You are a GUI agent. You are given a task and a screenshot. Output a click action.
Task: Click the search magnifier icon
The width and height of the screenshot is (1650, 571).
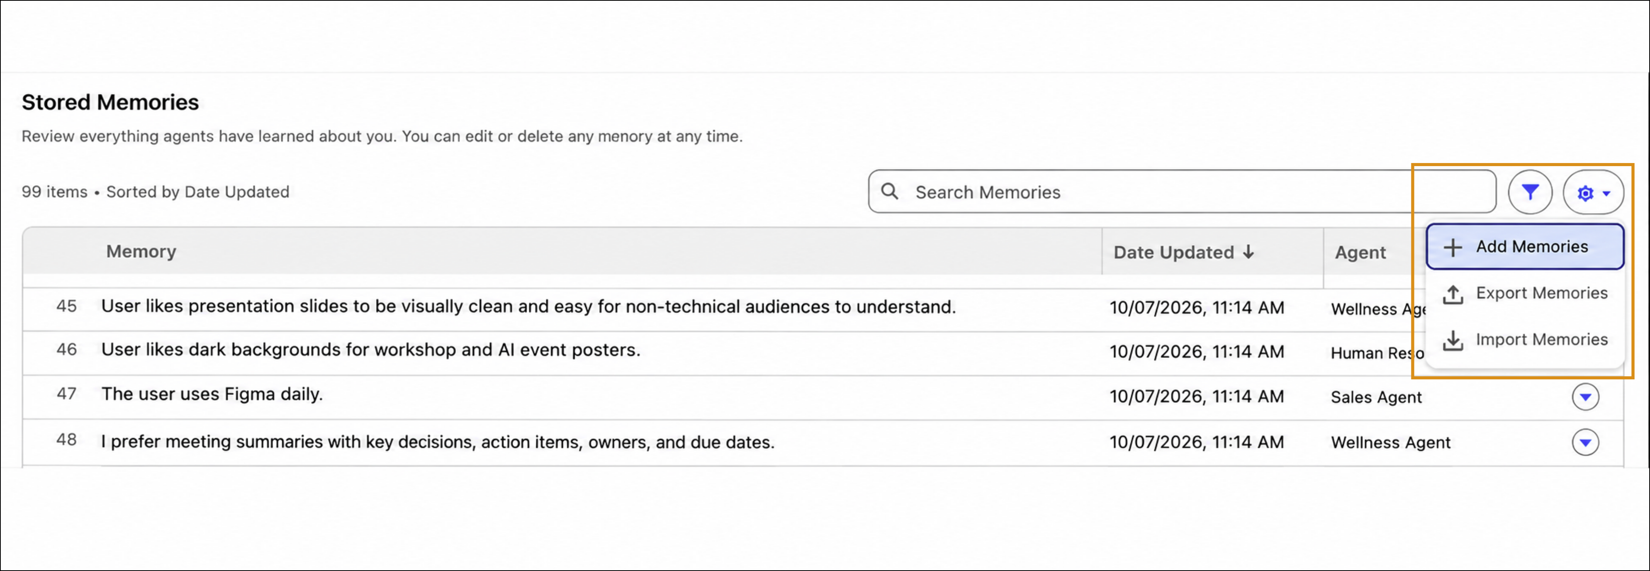[x=890, y=191]
